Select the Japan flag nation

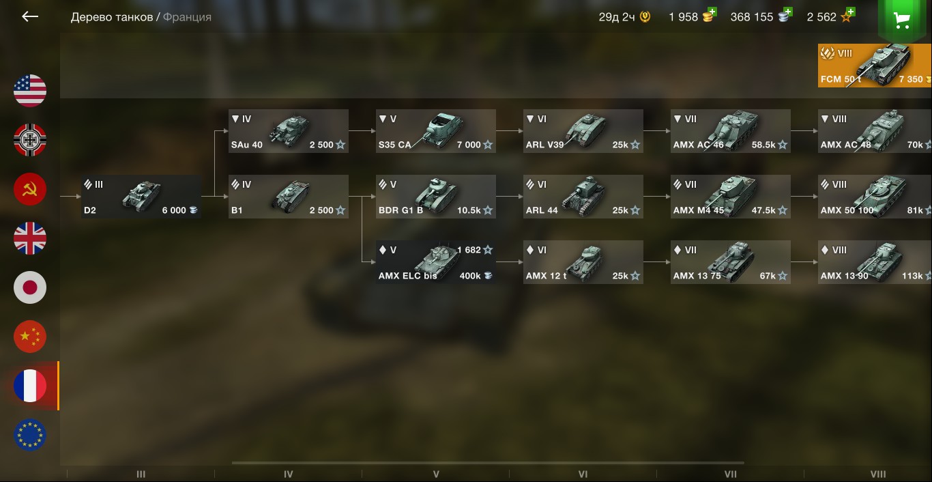pos(30,287)
